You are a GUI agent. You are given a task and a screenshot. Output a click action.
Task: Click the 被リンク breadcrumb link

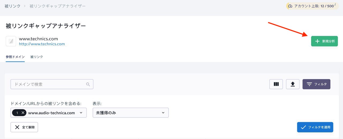pos(13,6)
